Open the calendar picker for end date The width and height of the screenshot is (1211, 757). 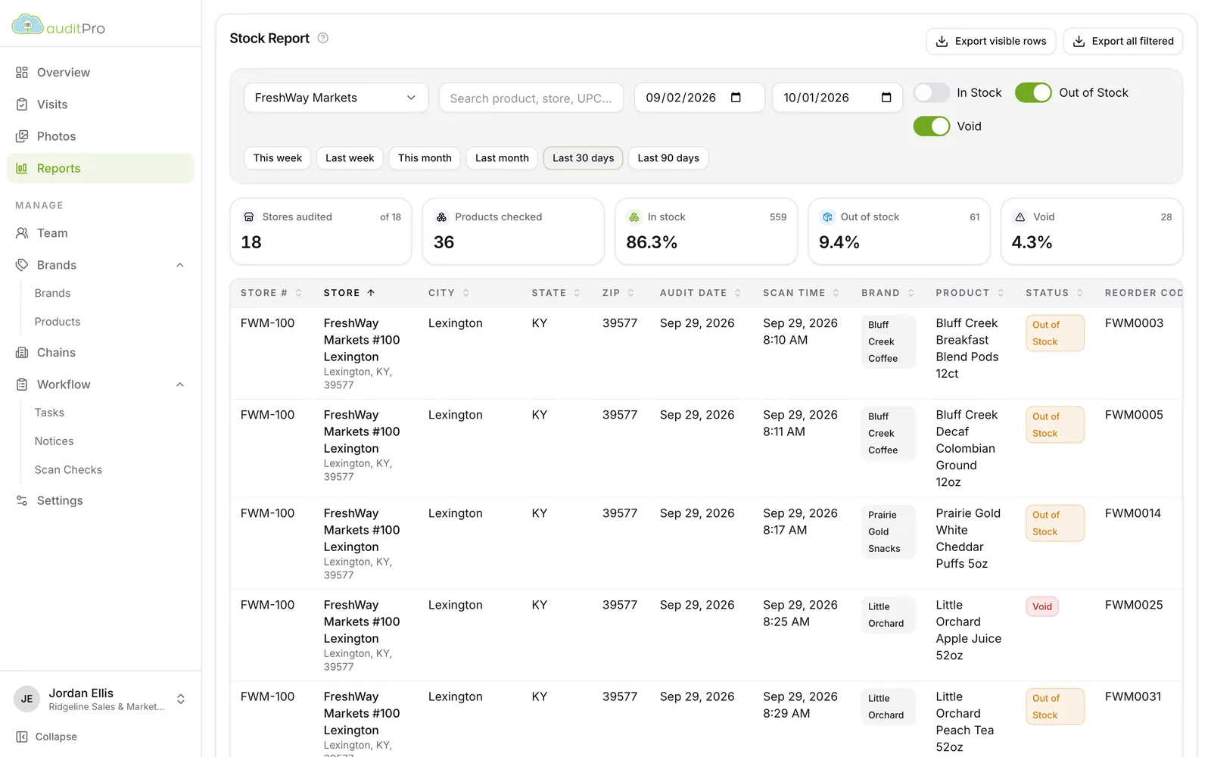[x=886, y=98]
